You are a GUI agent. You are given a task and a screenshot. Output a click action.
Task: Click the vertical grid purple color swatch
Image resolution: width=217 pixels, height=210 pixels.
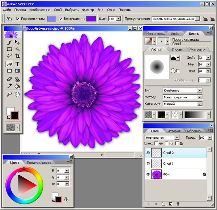(x=91, y=18)
